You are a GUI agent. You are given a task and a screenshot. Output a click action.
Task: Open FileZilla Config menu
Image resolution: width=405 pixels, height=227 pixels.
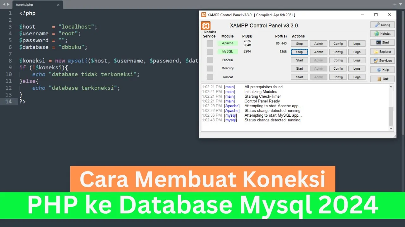coord(338,60)
